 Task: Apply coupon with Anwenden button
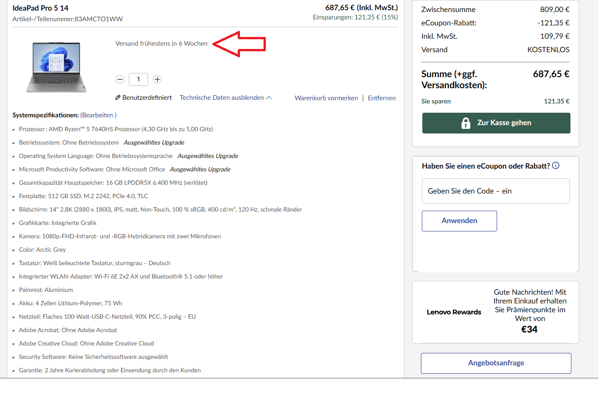[x=459, y=221]
